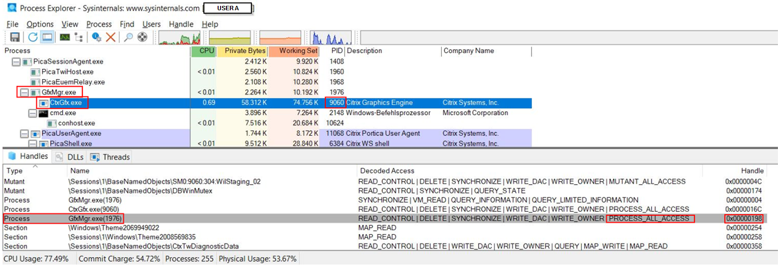Sort handles by the Decoded Access column
This screenshot has width=778, height=265.
(x=530, y=171)
